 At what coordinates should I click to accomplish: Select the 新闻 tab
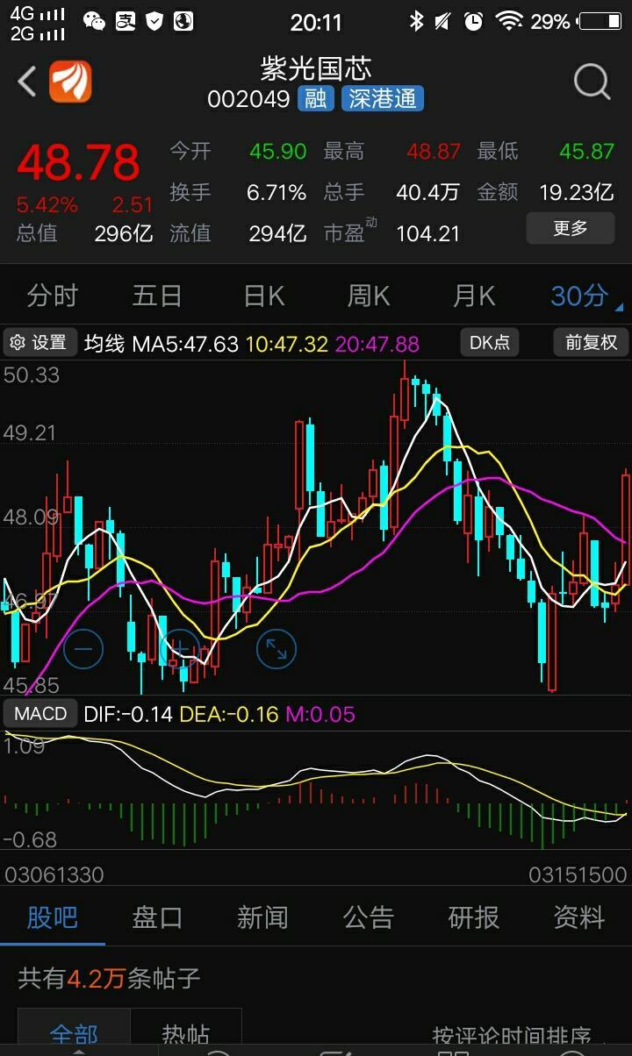(262, 917)
